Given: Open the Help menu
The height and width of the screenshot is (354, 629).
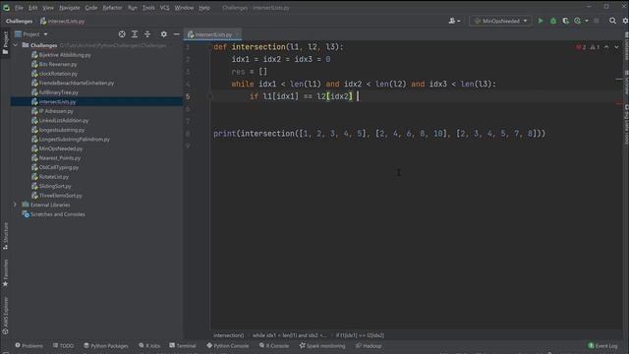Looking at the screenshot, I should tap(204, 8).
